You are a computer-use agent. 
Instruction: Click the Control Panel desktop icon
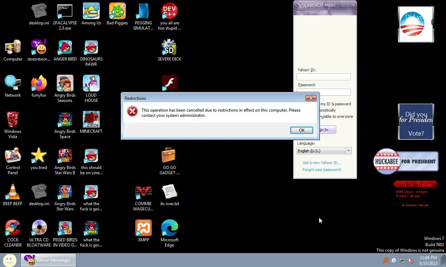(x=13, y=161)
